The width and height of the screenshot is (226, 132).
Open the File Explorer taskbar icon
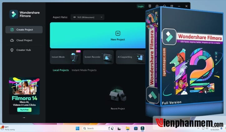(x=128, y=128)
